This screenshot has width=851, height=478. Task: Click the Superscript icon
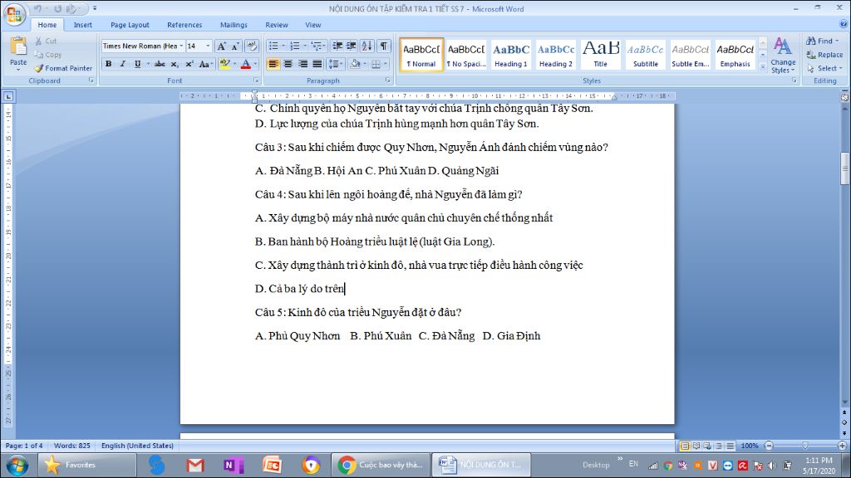189,64
